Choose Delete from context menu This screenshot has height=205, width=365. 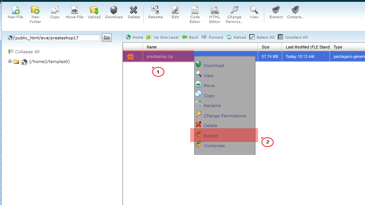click(x=210, y=125)
